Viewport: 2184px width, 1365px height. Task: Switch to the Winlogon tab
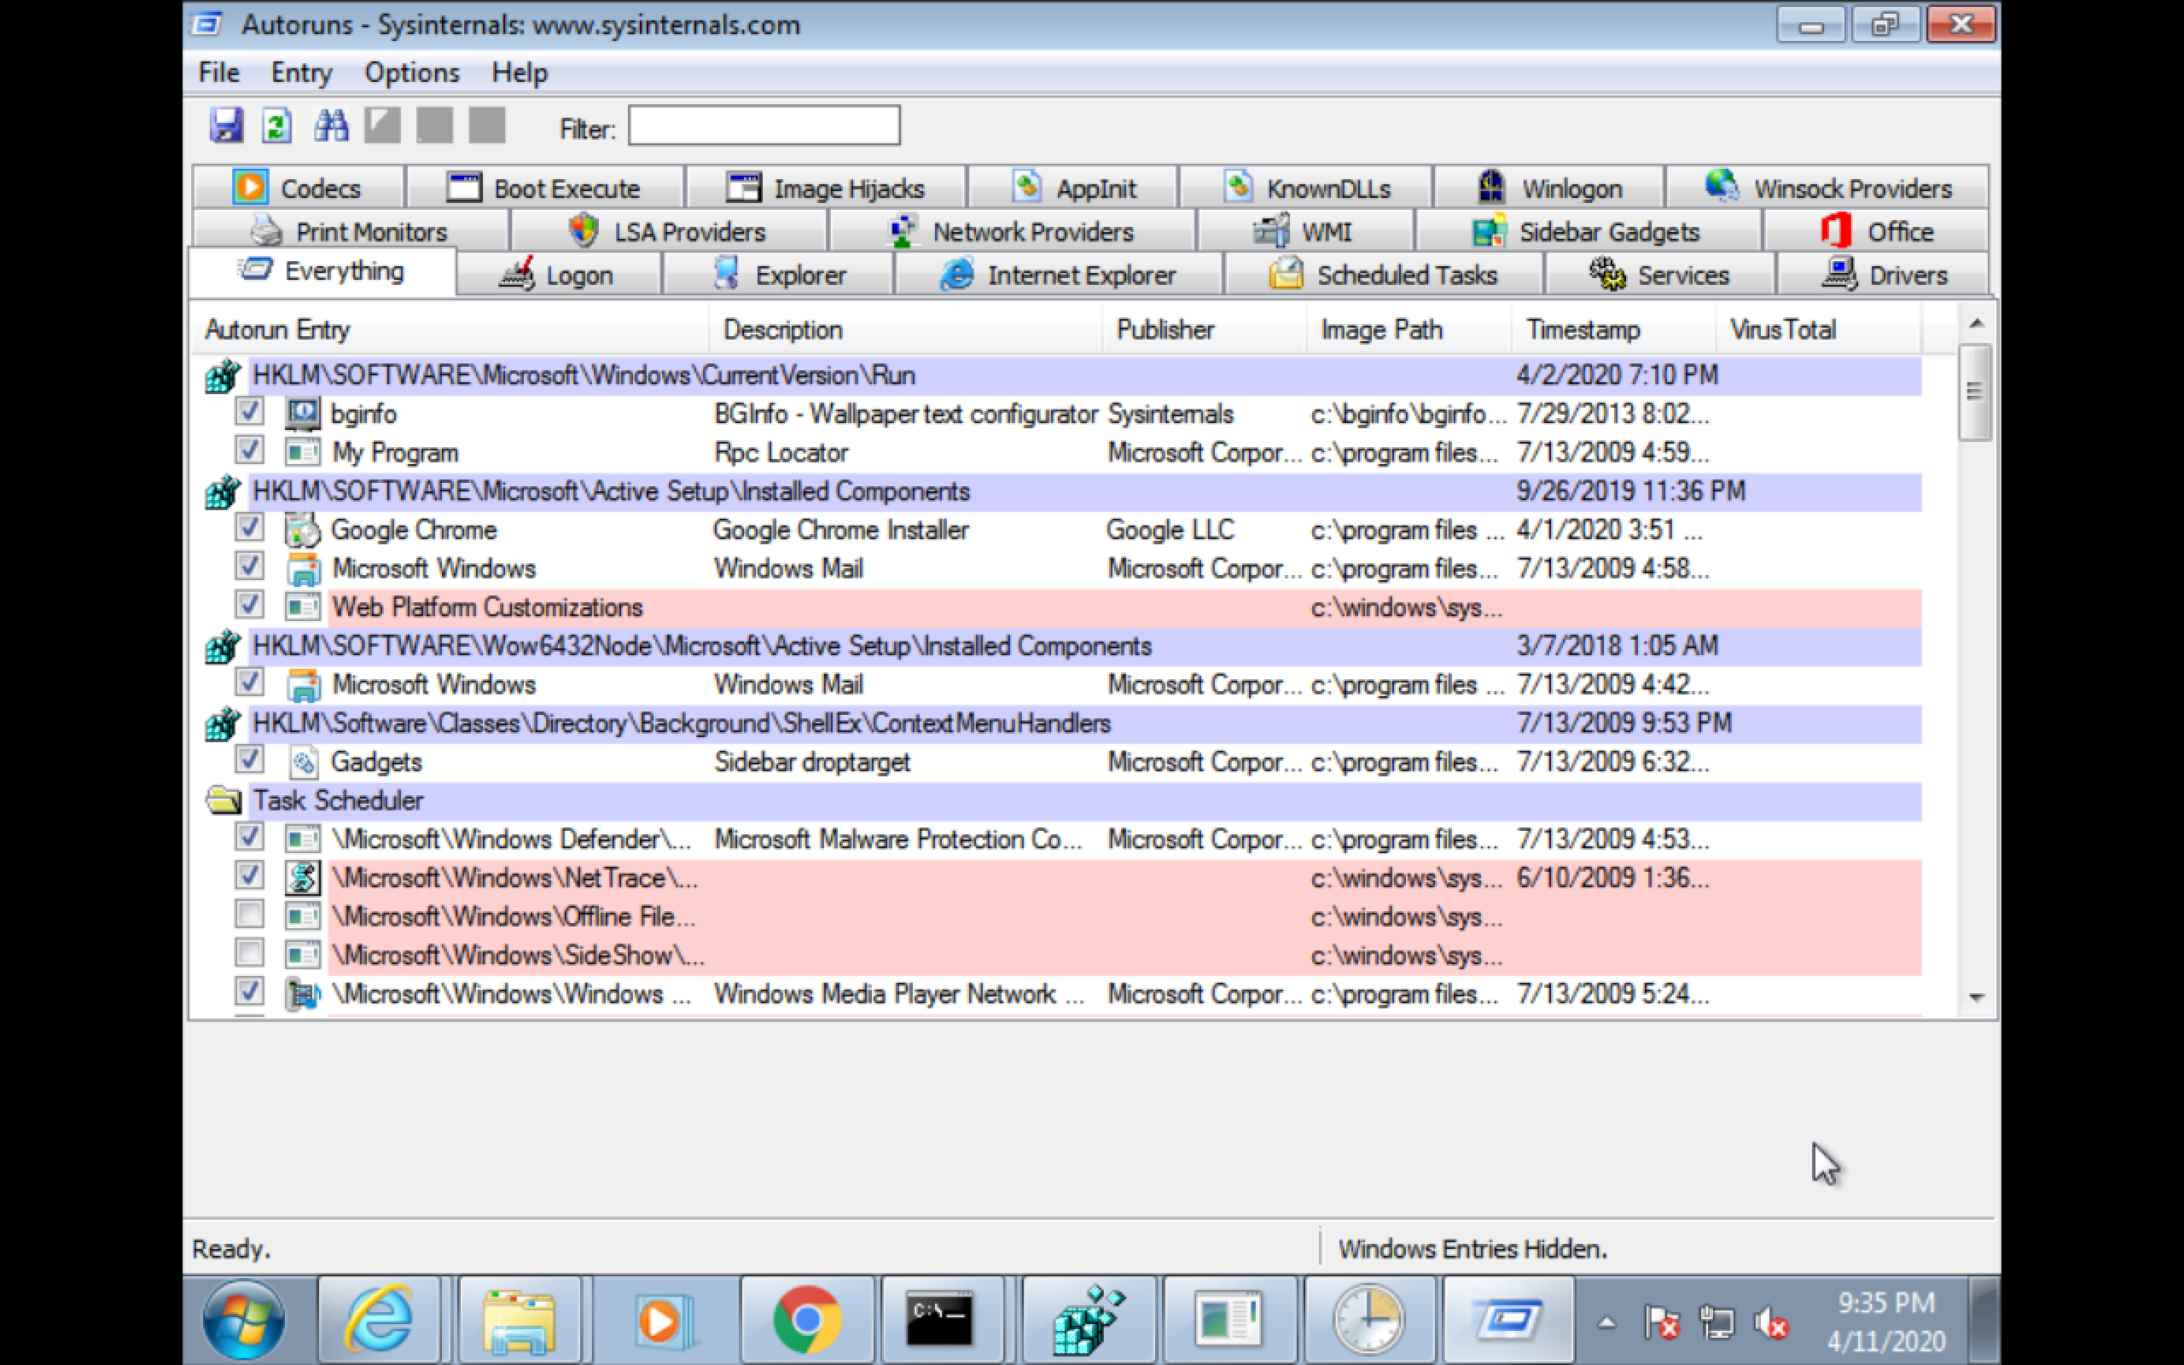(x=1548, y=188)
